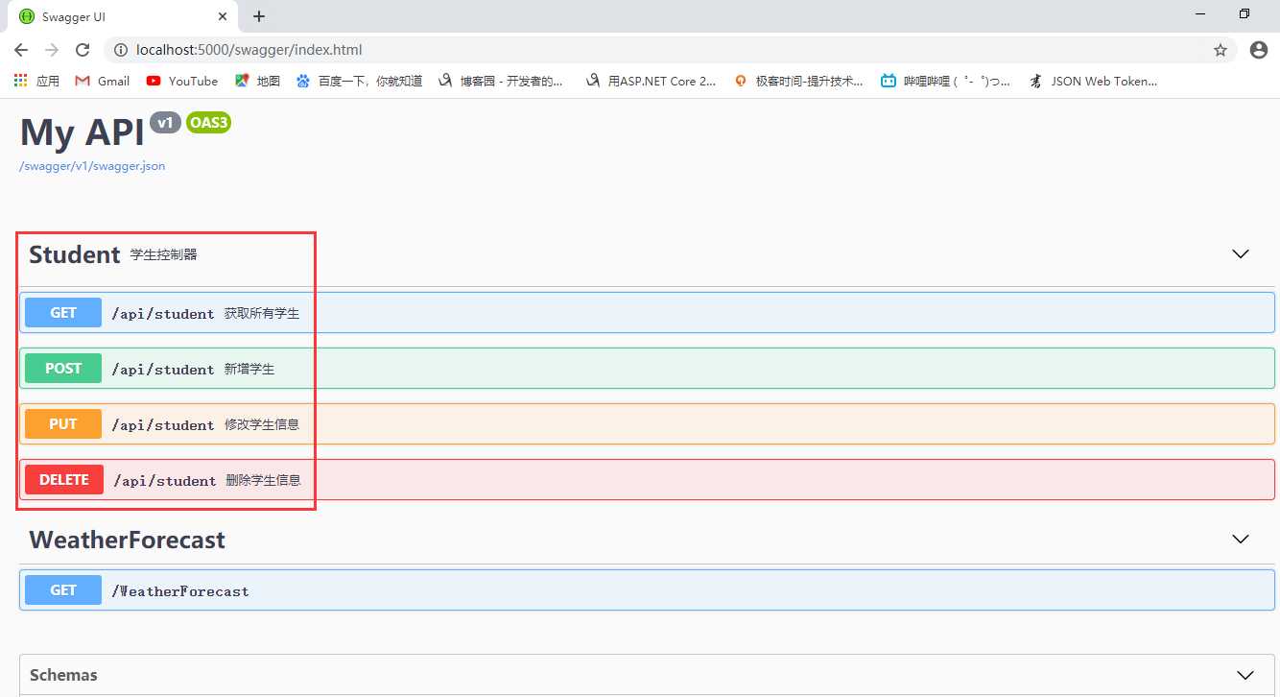The image size is (1280, 697).
Task: Select the Swagger UI browser tab
Action: point(122,16)
